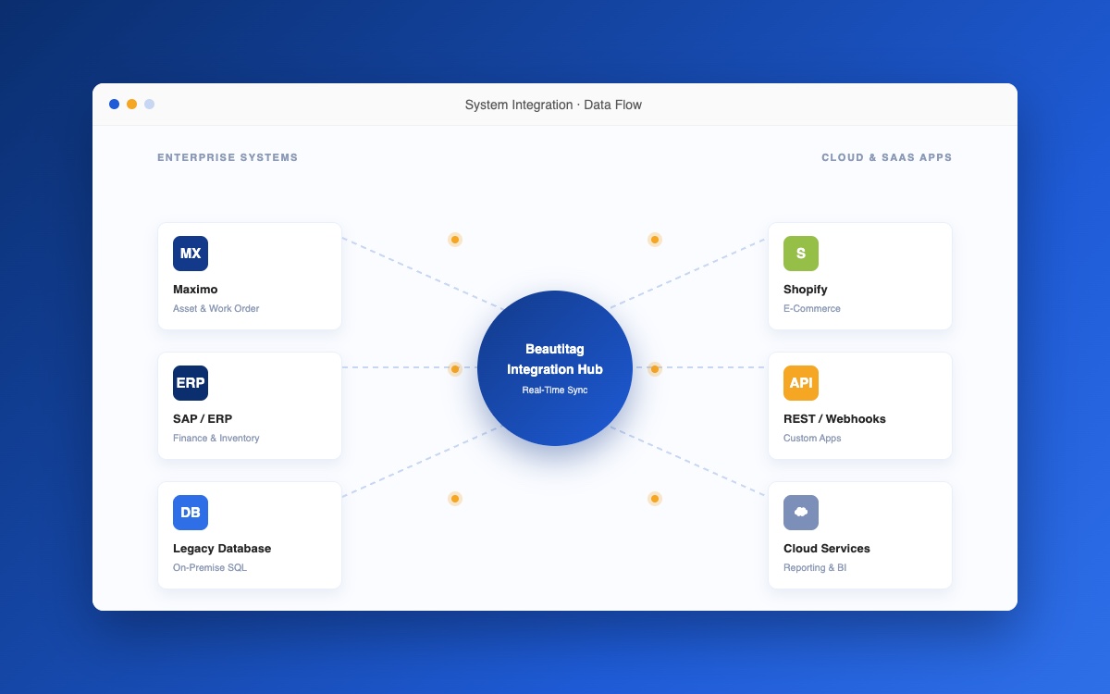This screenshot has width=1110, height=694.
Task: Click the blue window control dot
Action: [x=115, y=105]
